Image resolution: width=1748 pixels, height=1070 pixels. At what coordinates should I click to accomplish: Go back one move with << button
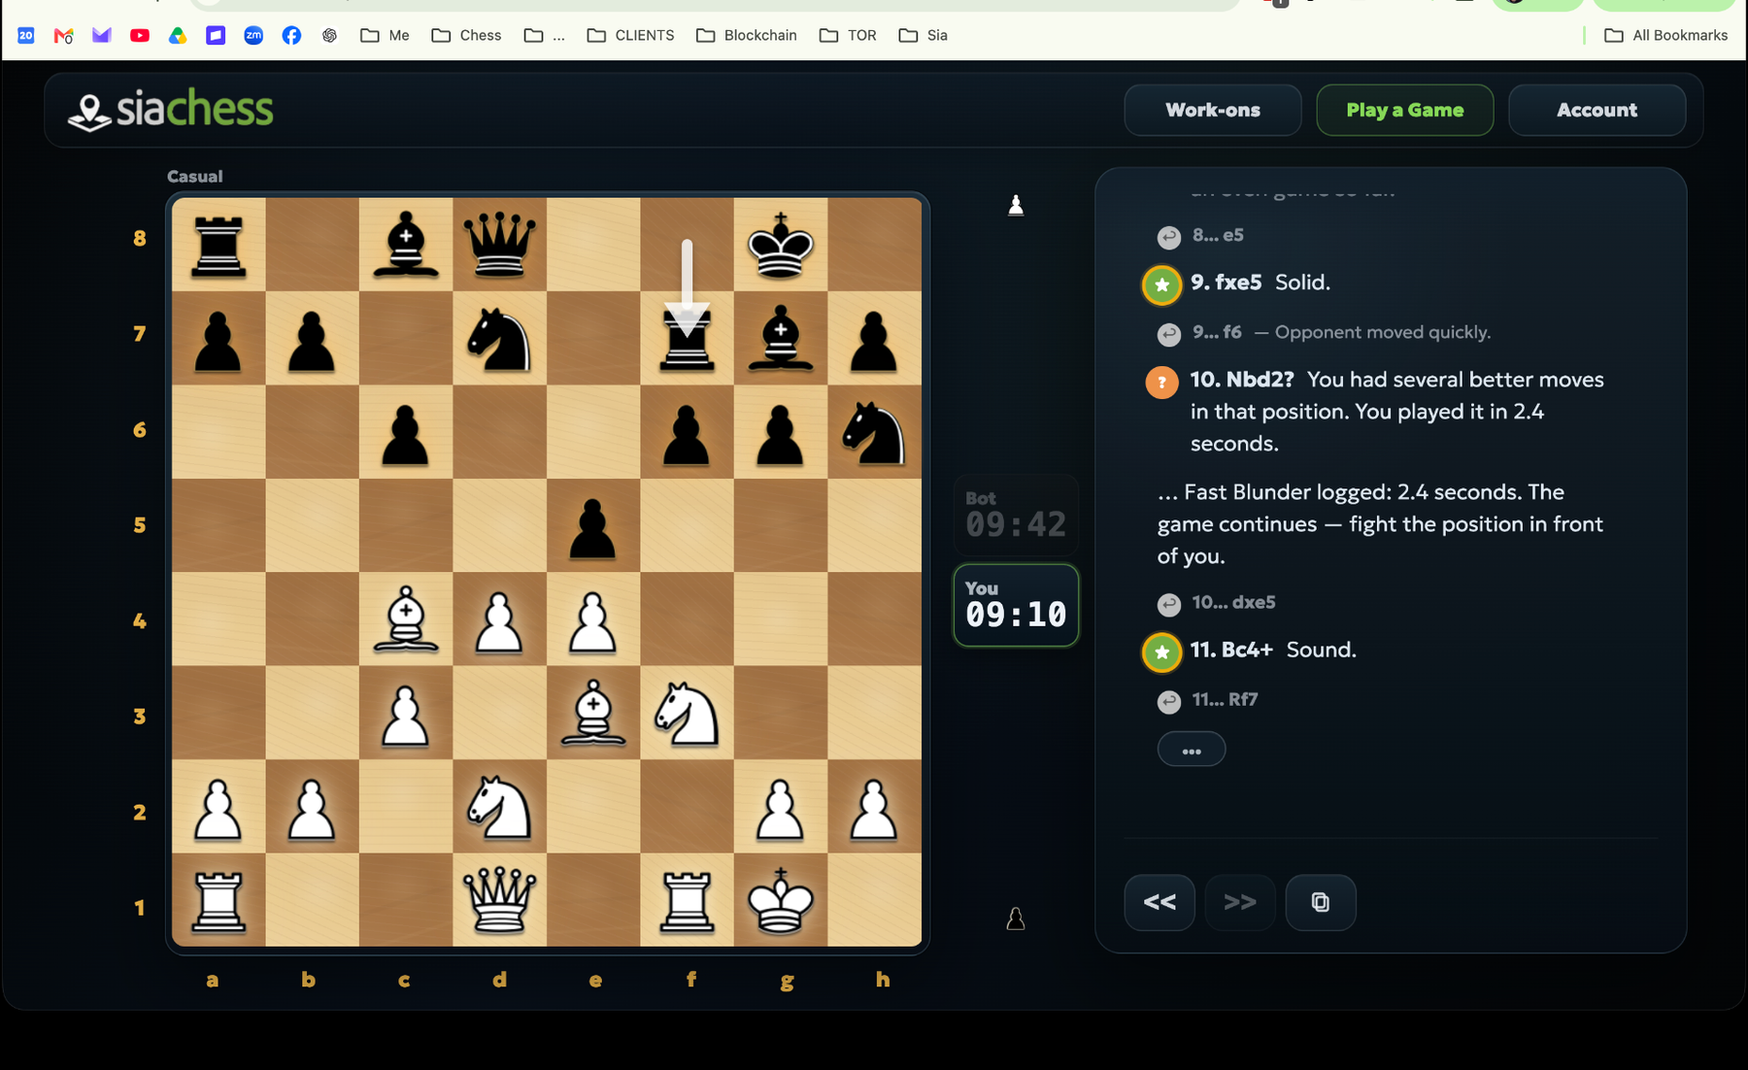pos(1160,902)
